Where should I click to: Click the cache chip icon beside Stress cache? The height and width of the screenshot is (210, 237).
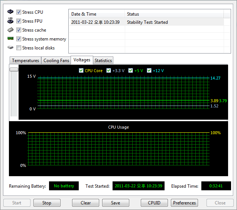click(10, 30)
